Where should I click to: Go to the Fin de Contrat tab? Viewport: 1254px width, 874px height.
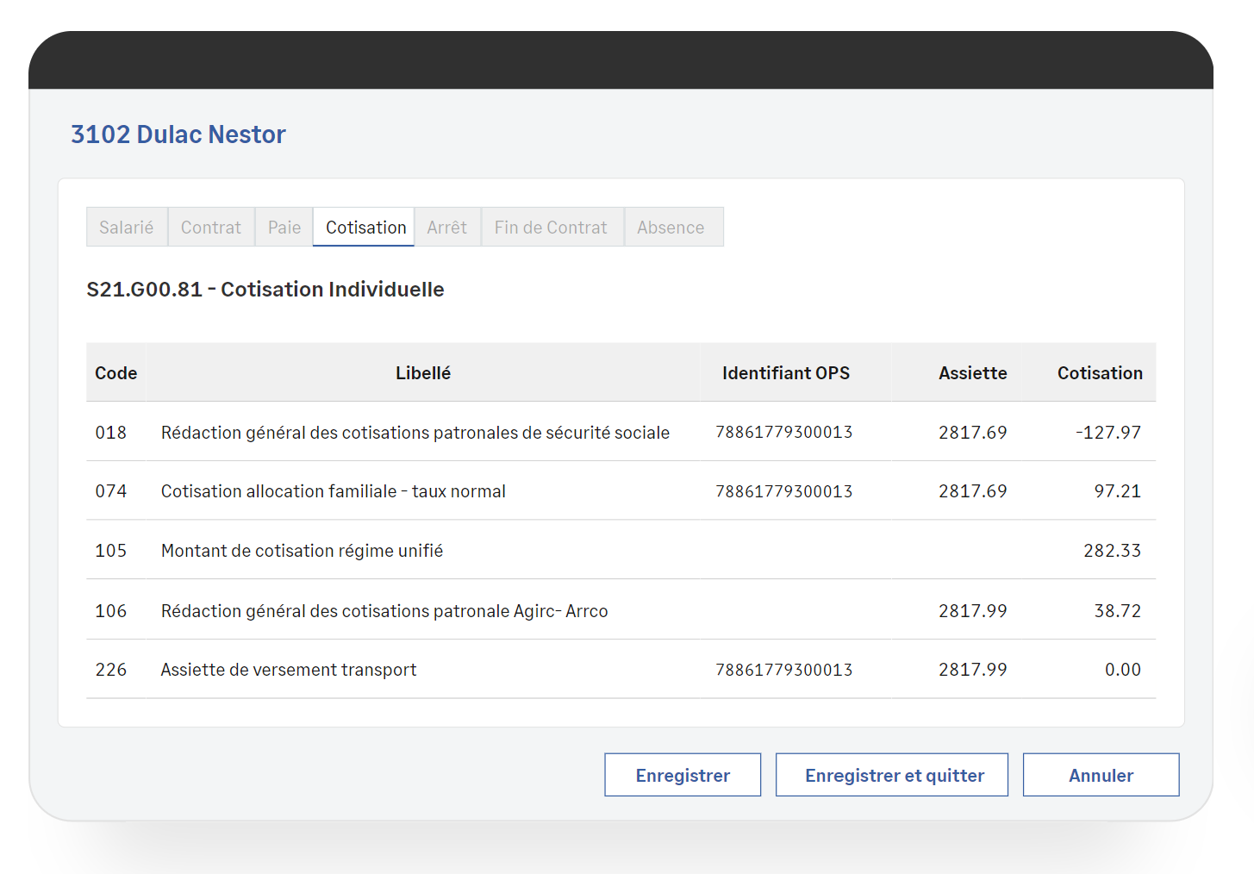click(552, 228)
